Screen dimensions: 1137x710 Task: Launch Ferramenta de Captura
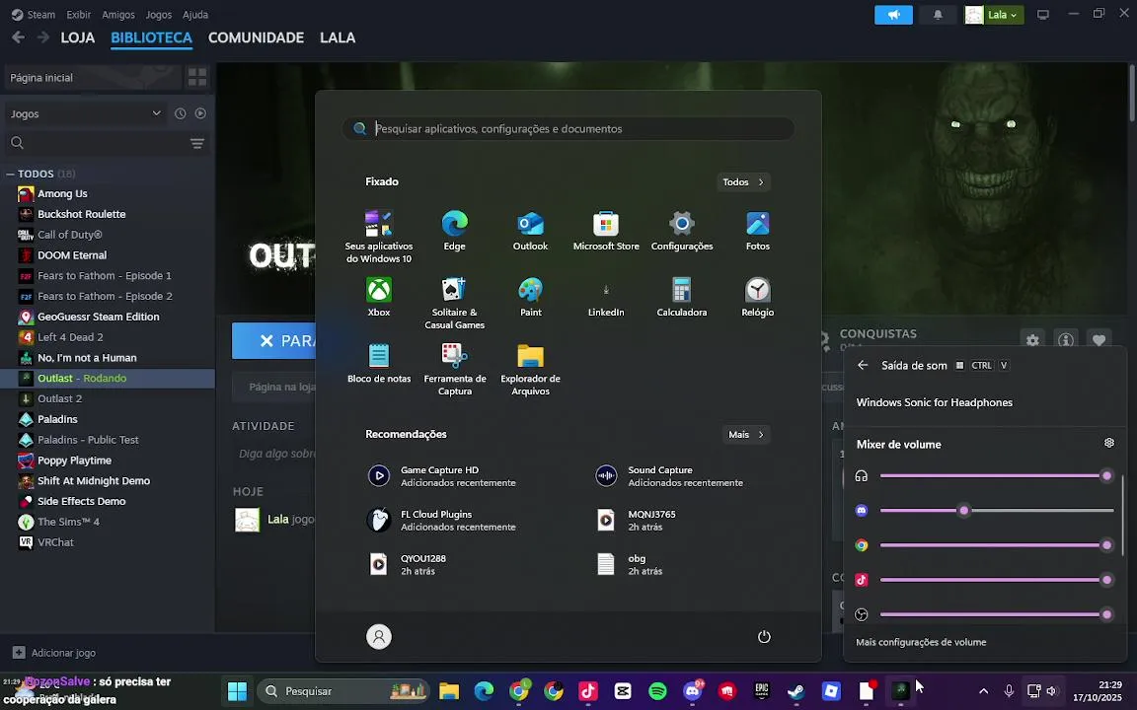click(x=455, y=369)
